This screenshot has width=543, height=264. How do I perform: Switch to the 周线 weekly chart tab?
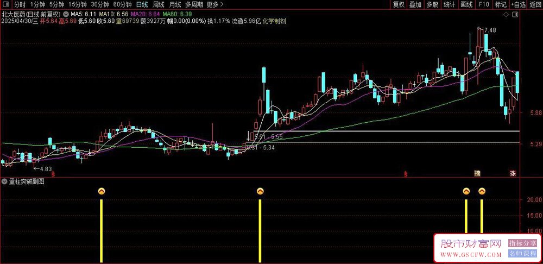158,5
